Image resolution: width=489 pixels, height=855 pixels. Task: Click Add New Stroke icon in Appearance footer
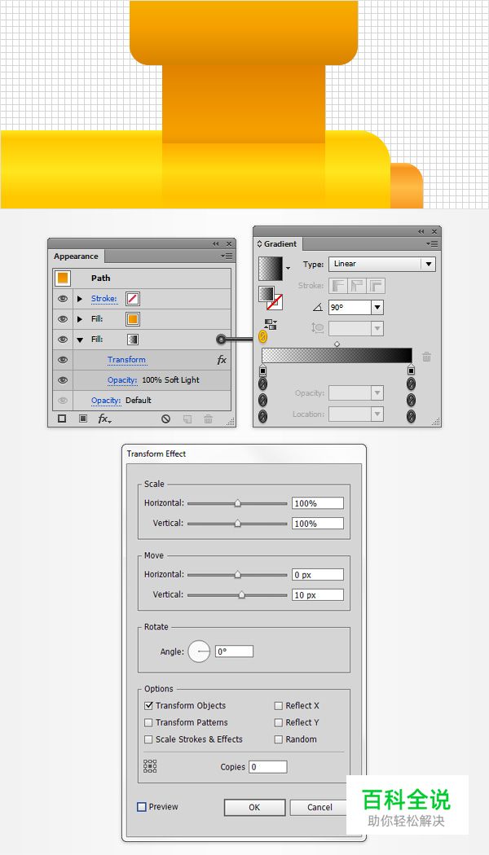[63, 419]
